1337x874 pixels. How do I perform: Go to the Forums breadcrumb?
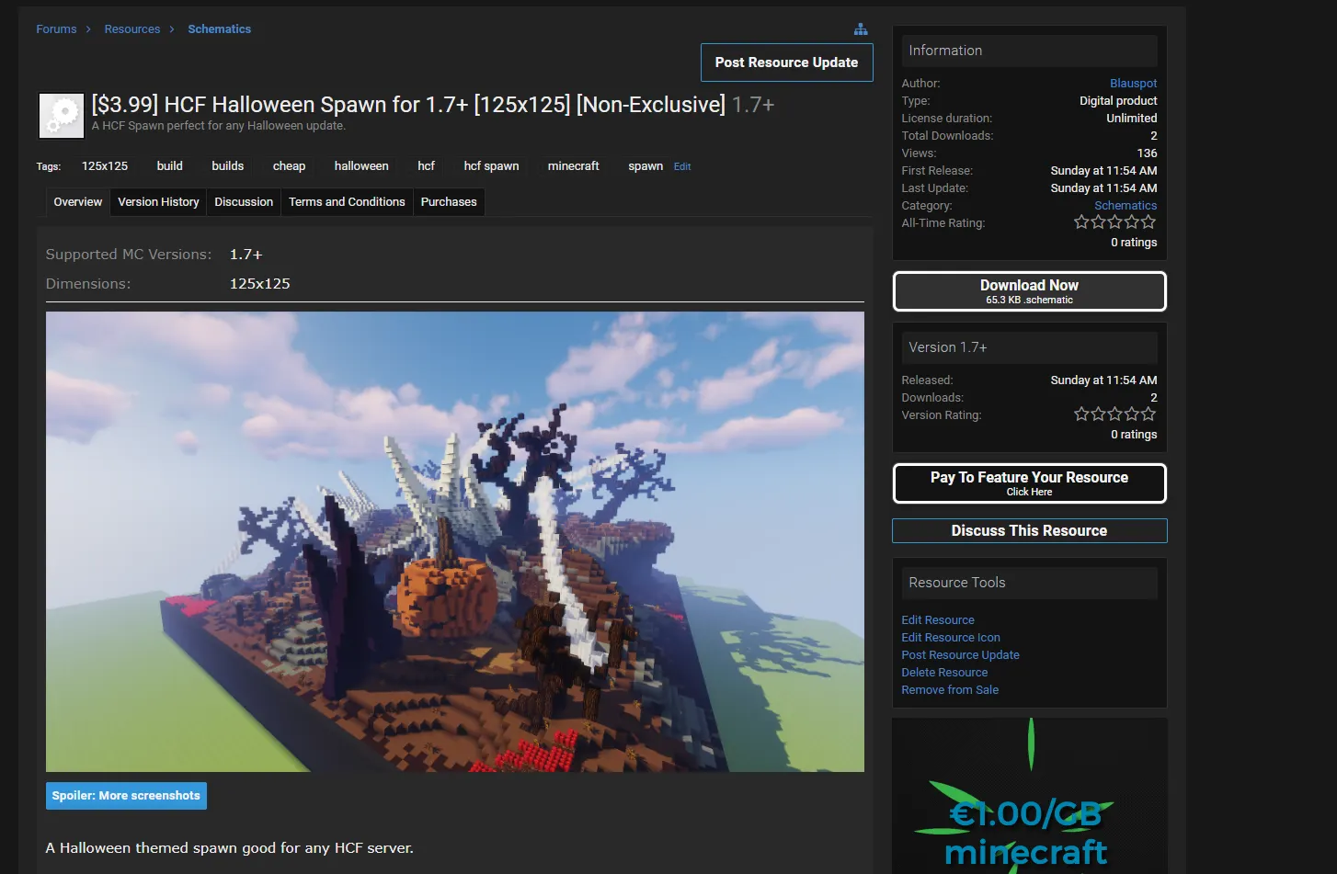(x=56, y=29)
